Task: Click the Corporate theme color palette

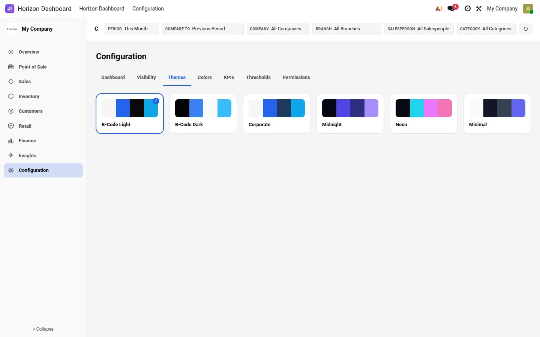Action: 277,108
